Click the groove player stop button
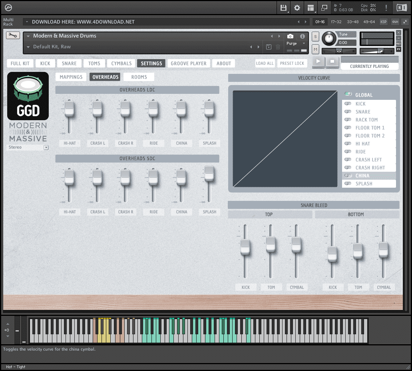Screen dimensions: 412x371 pyautogui.click(x=332, y=62)
